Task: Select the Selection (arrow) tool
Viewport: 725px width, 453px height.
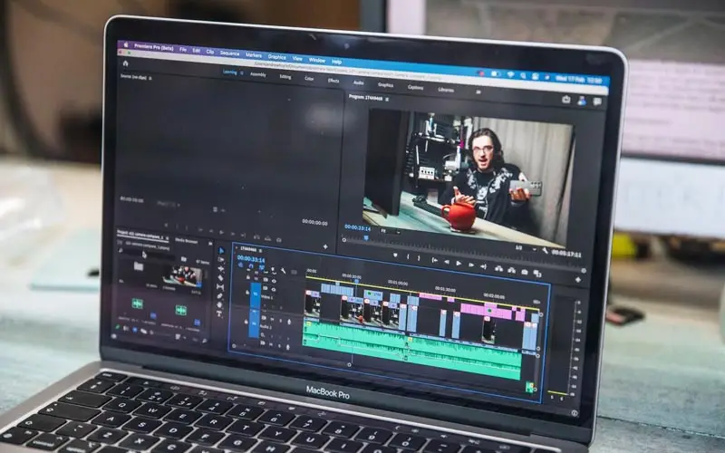Action: click(x=221, y=251)
